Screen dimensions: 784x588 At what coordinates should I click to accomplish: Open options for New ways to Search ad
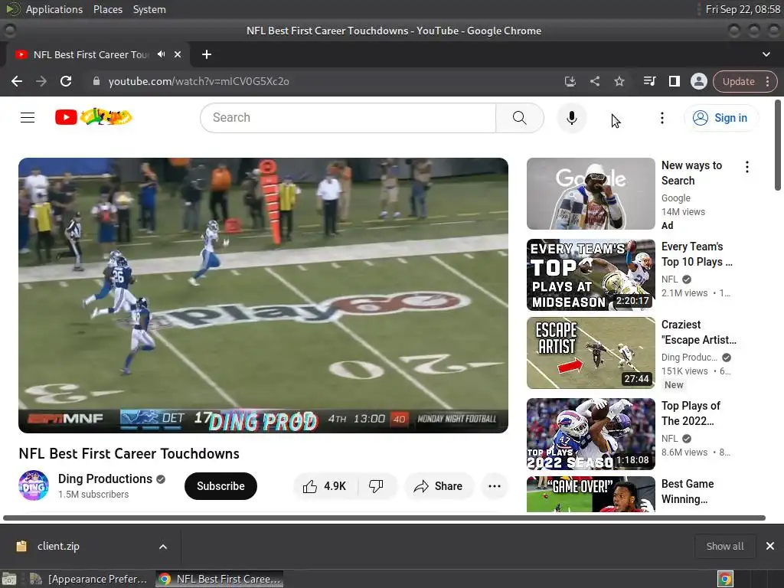[x=747, y=167]
